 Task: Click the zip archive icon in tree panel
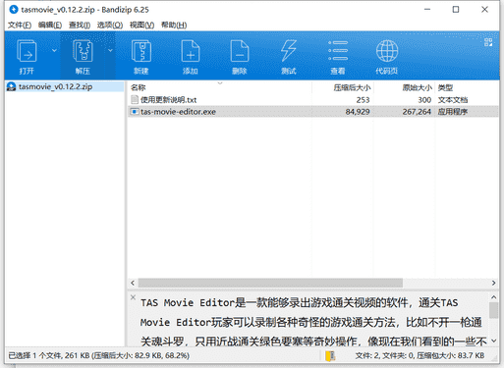coord(12,86)
